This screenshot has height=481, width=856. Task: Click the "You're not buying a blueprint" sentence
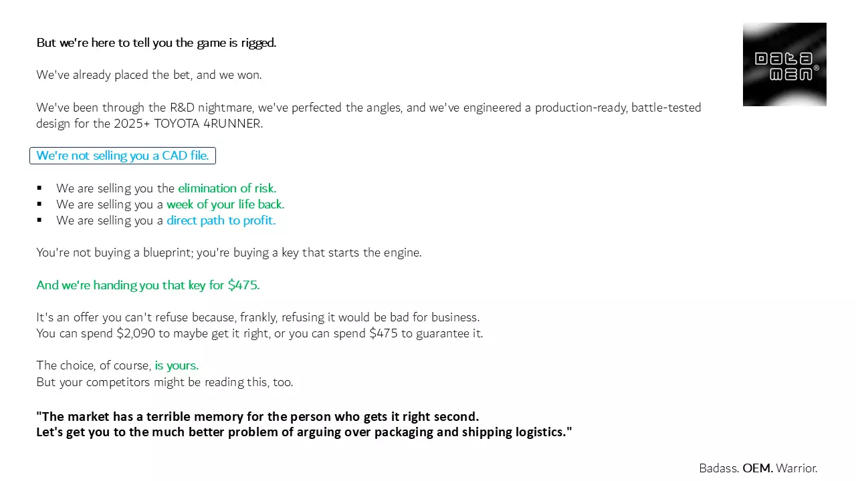point(229,253)
